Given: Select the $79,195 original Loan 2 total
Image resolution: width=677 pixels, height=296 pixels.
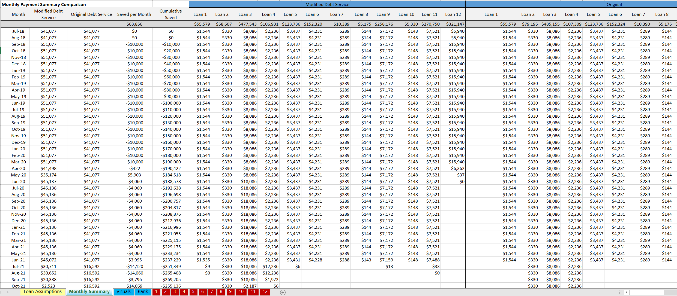Looking at the screenshot, I should click(x=528, y=24).
